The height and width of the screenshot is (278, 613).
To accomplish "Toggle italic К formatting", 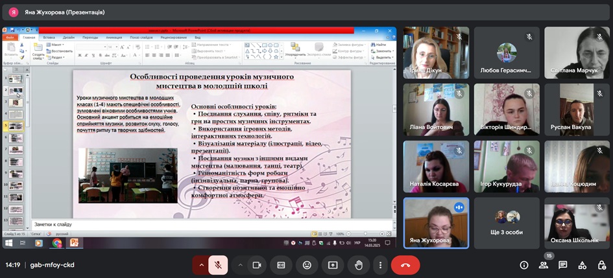I will (x=86, y=56).
